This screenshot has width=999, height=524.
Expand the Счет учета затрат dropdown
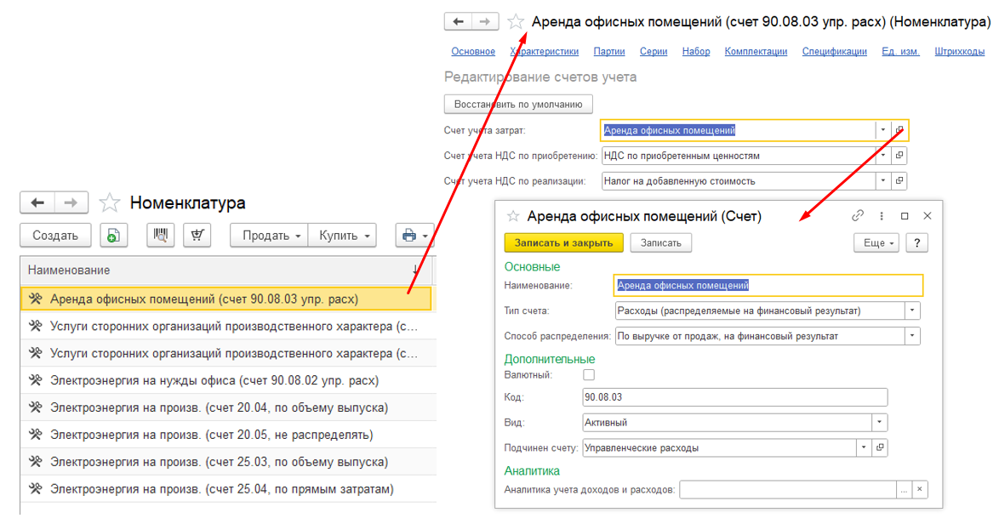pos(883,130)
